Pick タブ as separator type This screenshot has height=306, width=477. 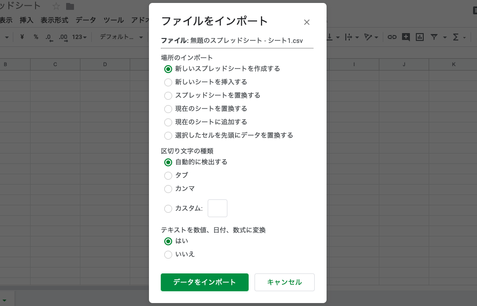click(x=168, y=176)
